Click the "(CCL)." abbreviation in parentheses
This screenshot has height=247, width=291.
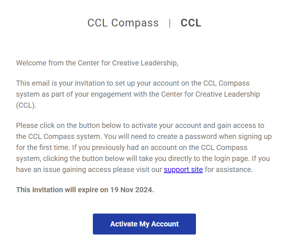(27, 105)
